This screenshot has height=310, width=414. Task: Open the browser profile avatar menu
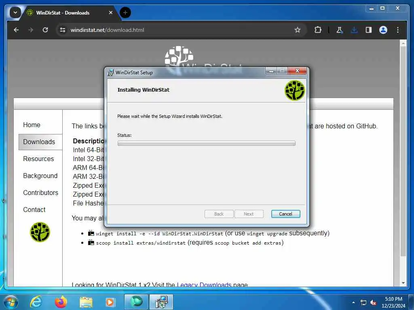383,30
